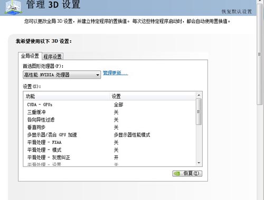
Task: Click the main window scrollbar thumb
Action: (x=260, y=54)
